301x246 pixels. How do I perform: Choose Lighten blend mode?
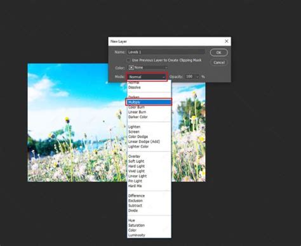pyautogui.click(x=149, y=127)
